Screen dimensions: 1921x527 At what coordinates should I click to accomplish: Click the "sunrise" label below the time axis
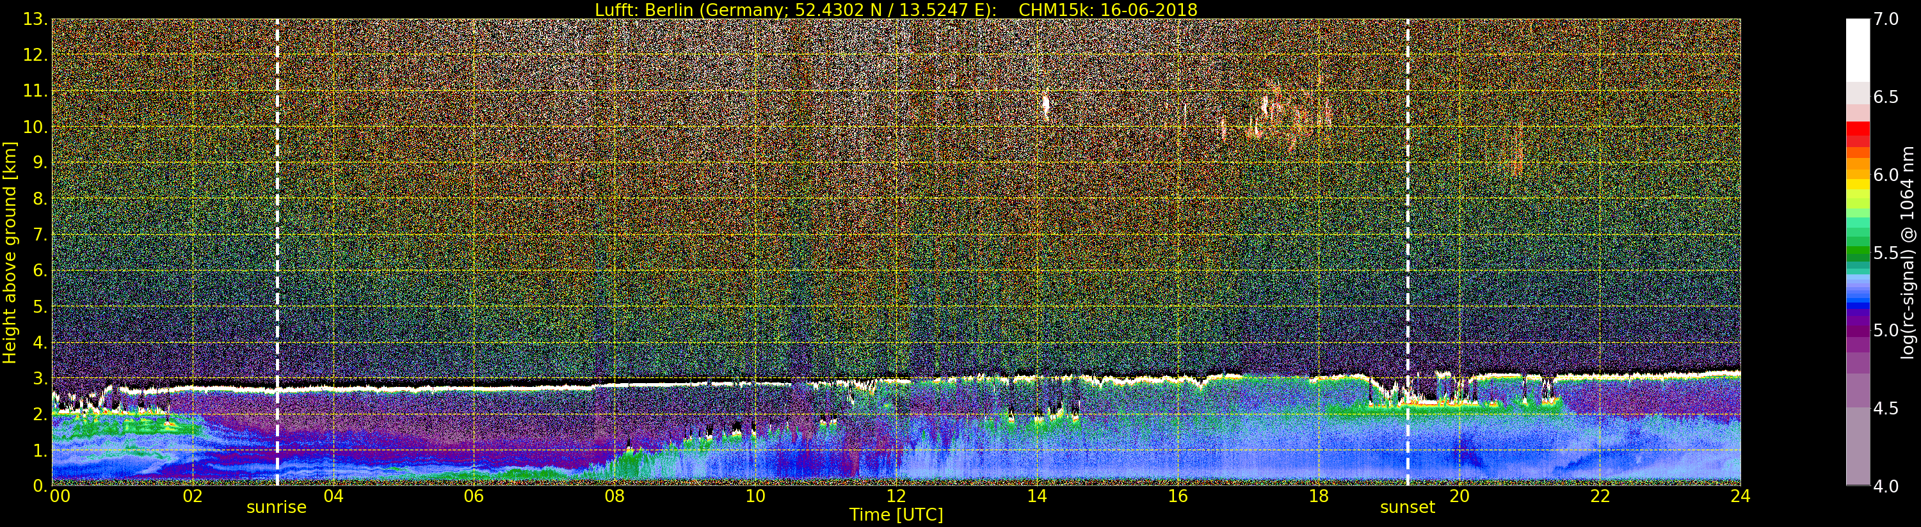click(277, 507)
